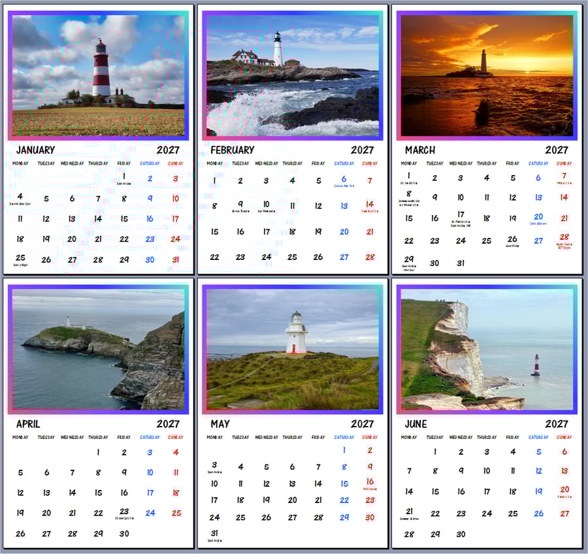This screenshot has height=554, width=588.
Task: Click the Chinese New Year label on February 6
Action: [344, 180]
